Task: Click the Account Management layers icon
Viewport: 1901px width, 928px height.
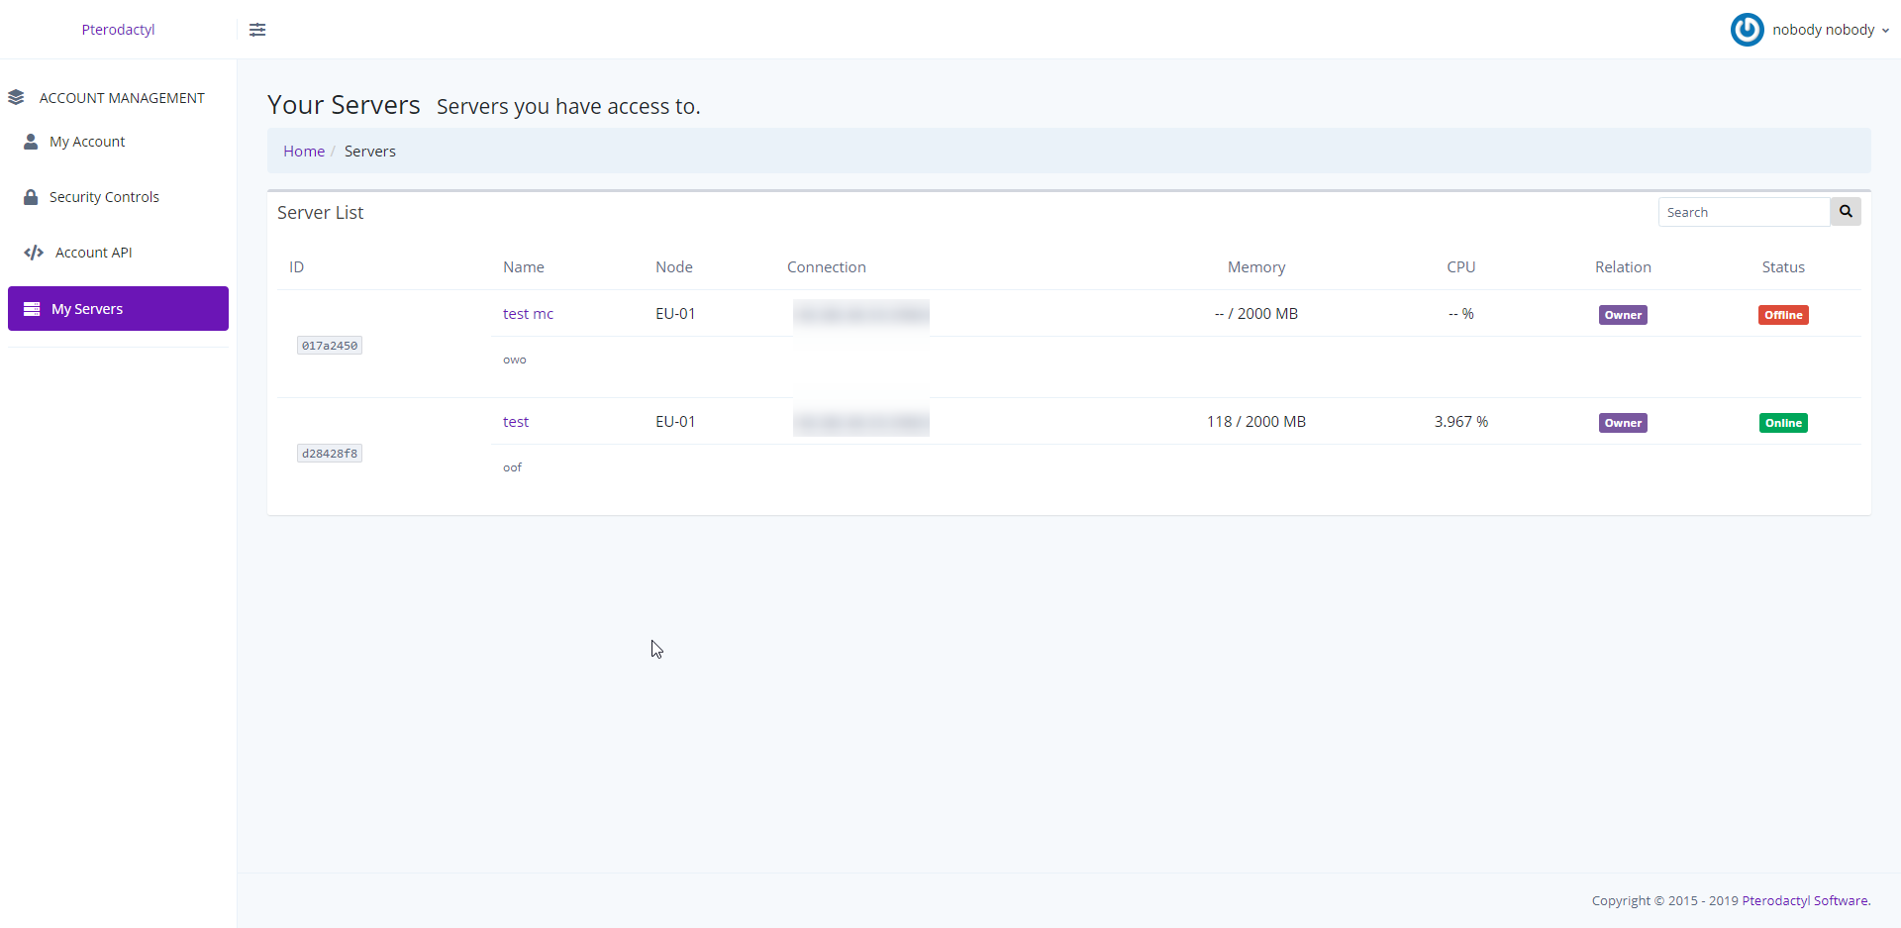Action: (x=16, y=98)
